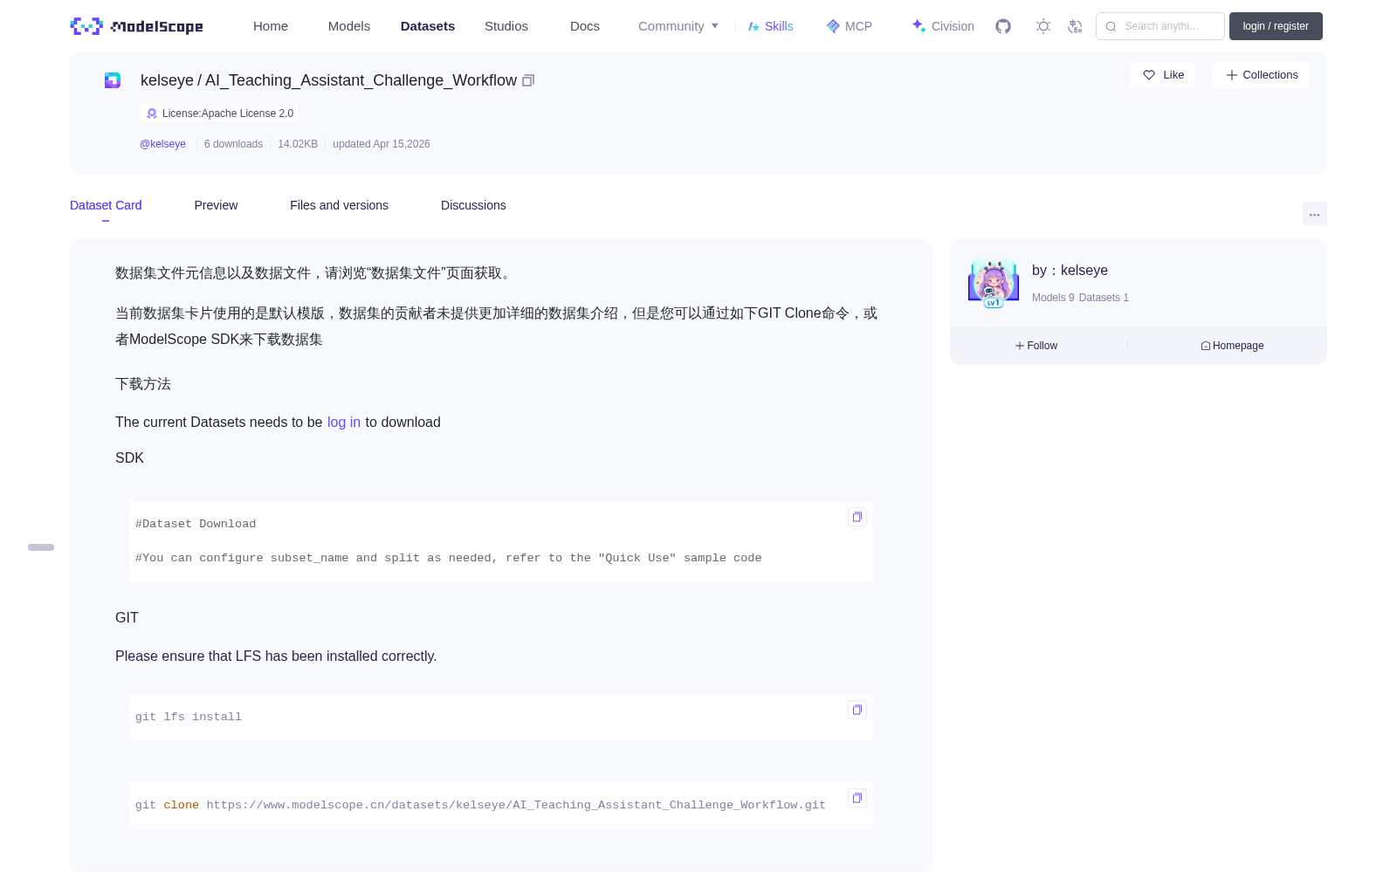The image size is (1397, 873).
Task: Open the three-dot more options menu
Action: coord(1314,214)
